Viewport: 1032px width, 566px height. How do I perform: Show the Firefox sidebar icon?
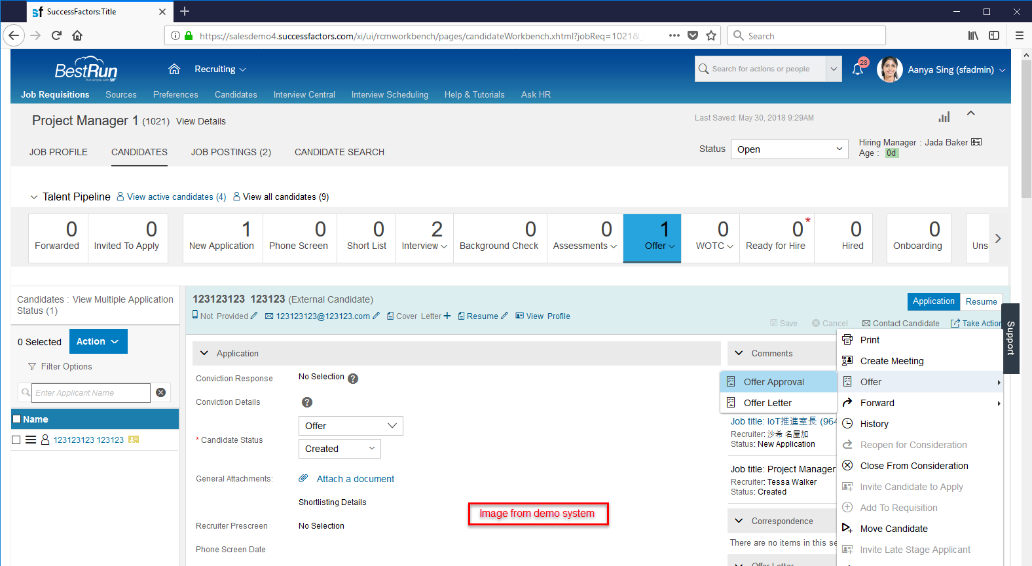[x=994, y=35]
